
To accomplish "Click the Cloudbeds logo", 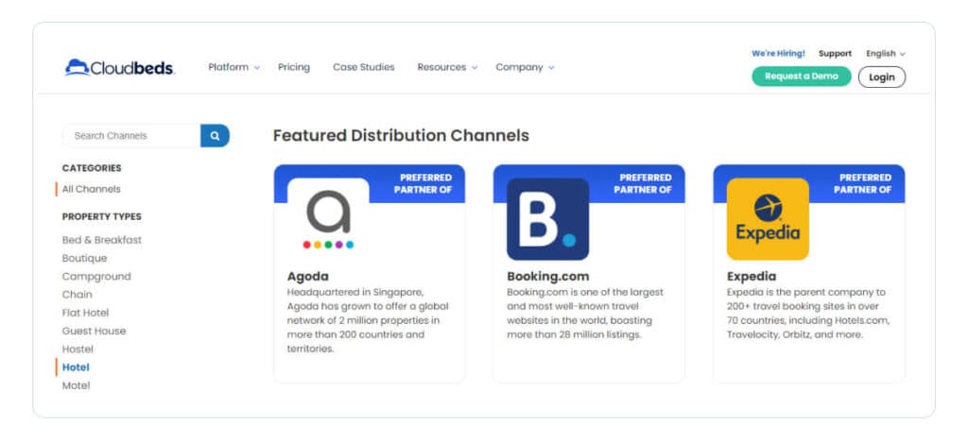I will [x=120, y=67].
